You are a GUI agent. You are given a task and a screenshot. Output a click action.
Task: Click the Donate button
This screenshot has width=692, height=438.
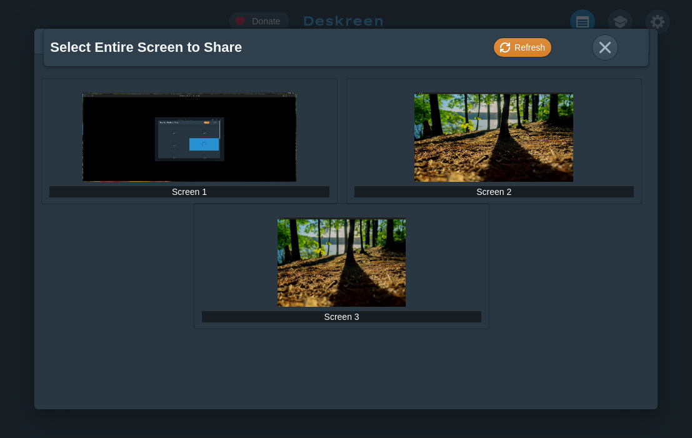pyautogui.click(x=265, y=21)
